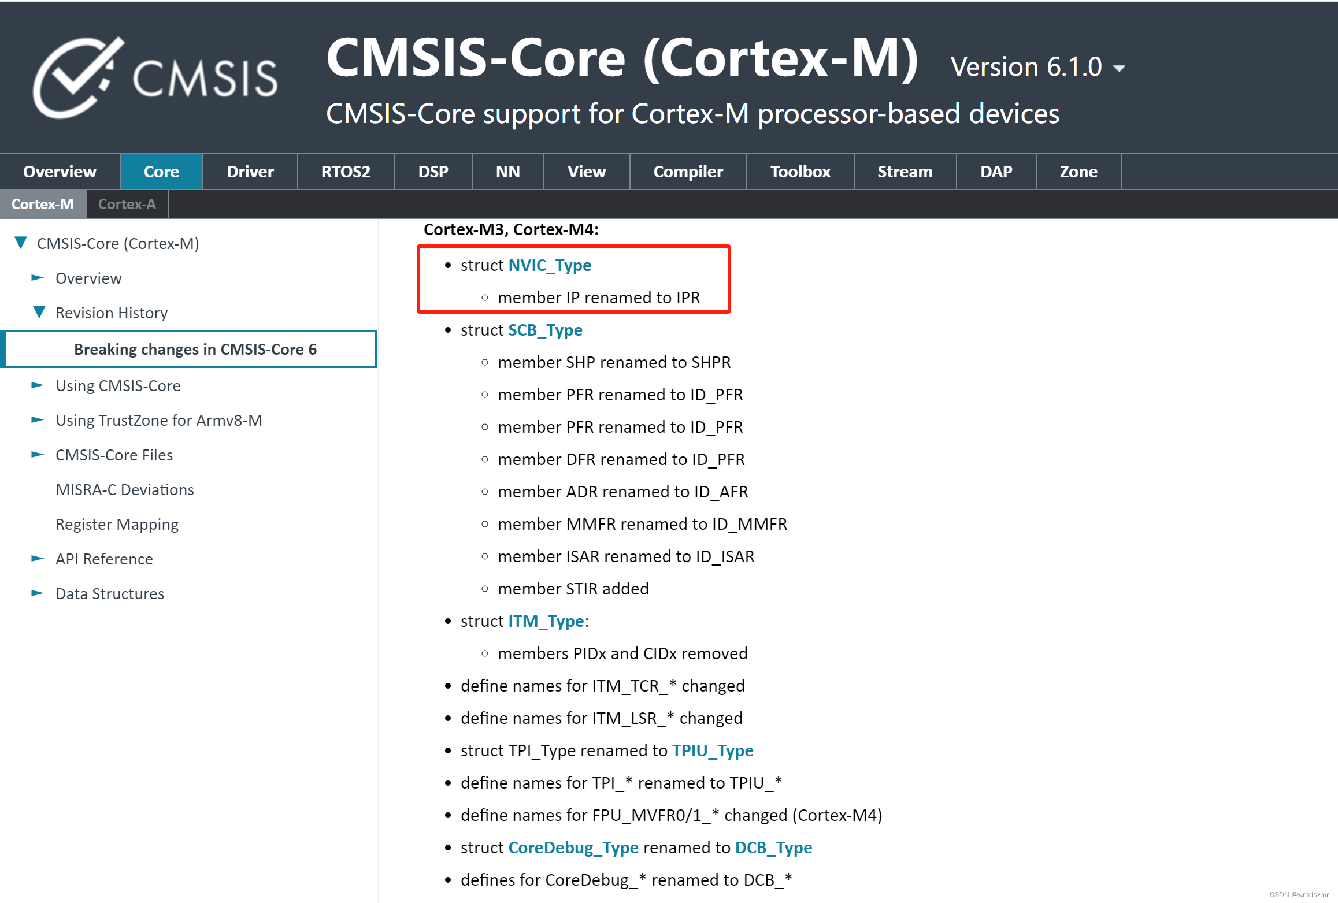Collapse the Revision History section

tap(39, 312)
